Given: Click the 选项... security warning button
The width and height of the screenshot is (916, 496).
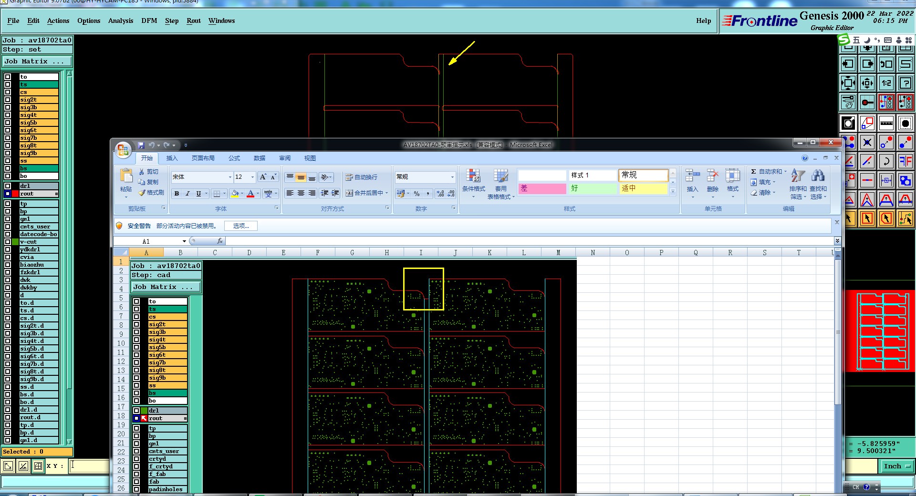Looking at the screenshot, I should pyautogui.click(x=241, y=226).
